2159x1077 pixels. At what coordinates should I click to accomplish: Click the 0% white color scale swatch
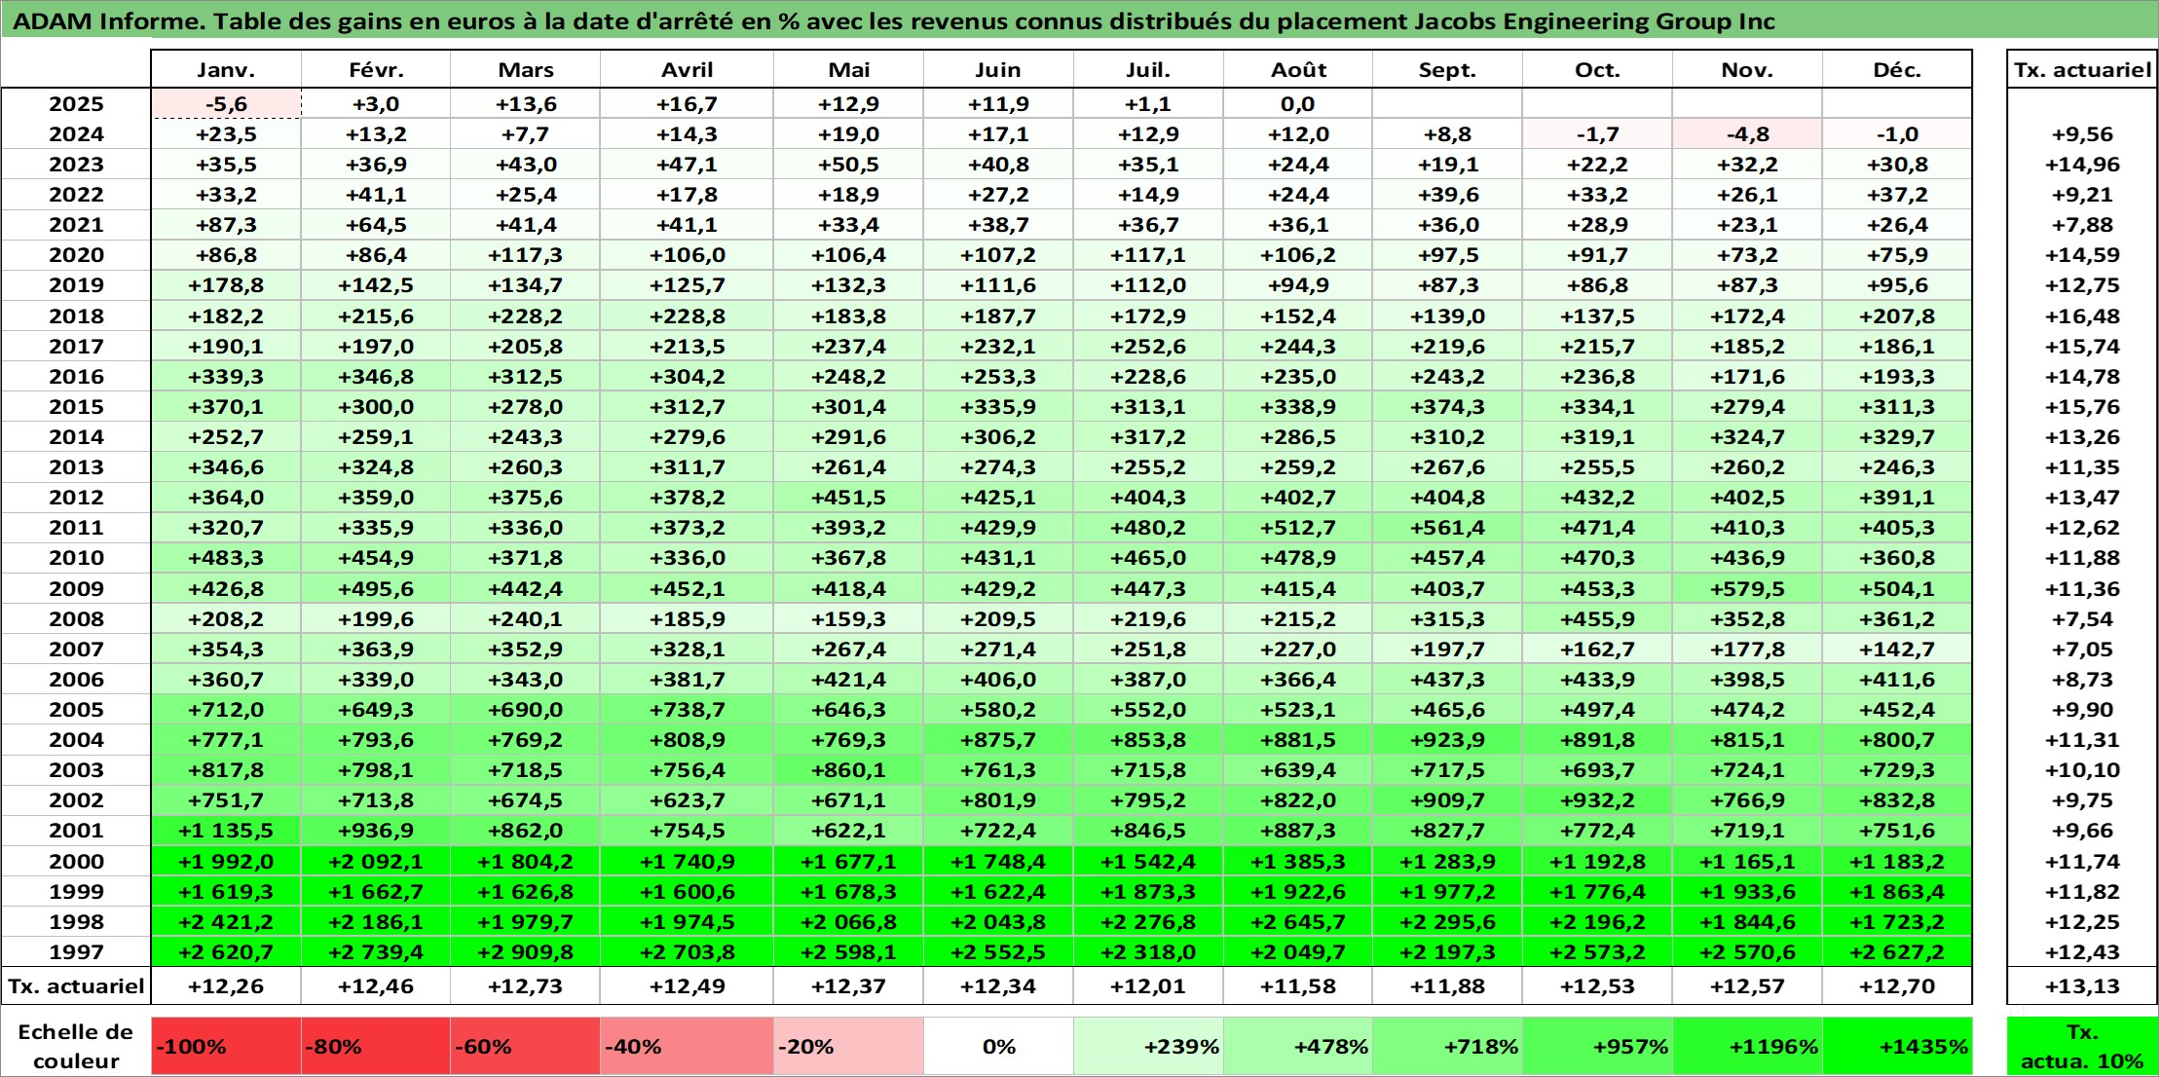tap(998, 1046)
